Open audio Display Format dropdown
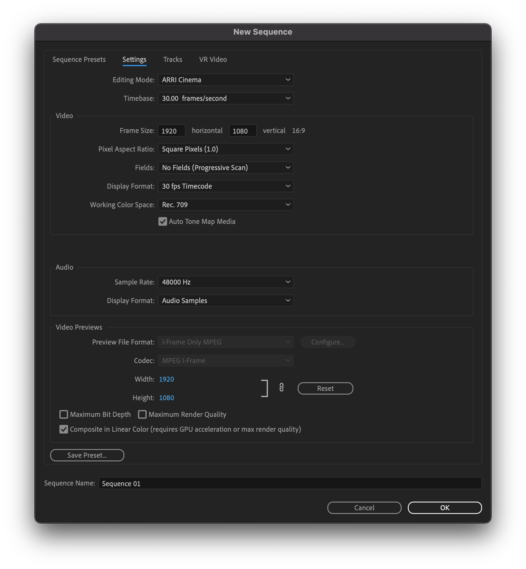Image resolution: width=526 pixels, height=569 pixels. 226,301
